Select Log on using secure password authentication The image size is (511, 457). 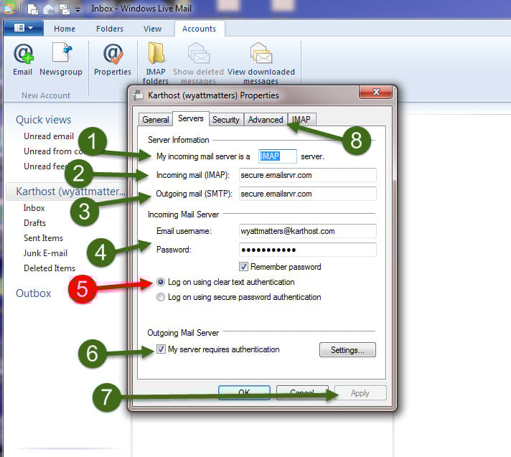(x=161, y=297)
